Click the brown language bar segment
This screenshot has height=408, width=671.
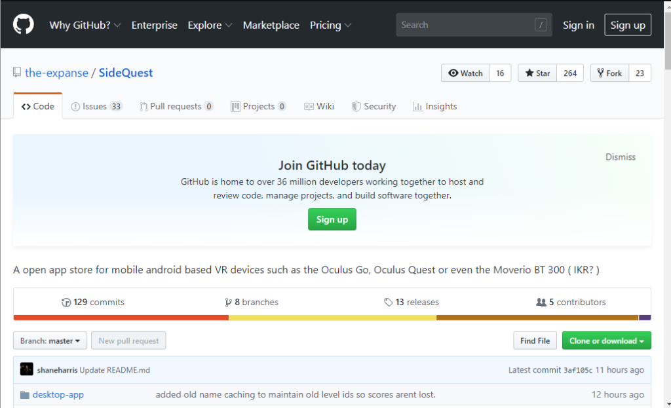point(537,318)
